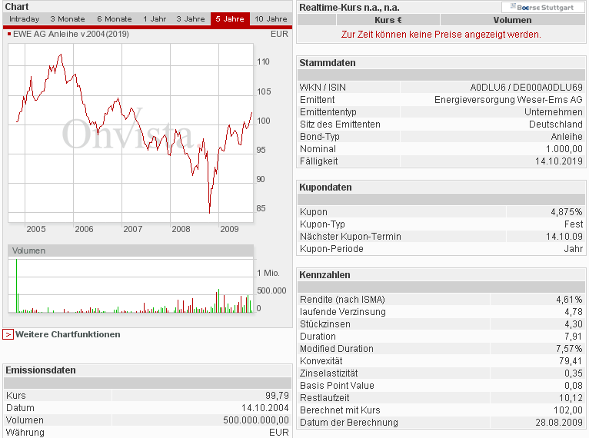Show the 3 Jahre chart range
This screenshot has height=438, width=589.
point(191,19)
